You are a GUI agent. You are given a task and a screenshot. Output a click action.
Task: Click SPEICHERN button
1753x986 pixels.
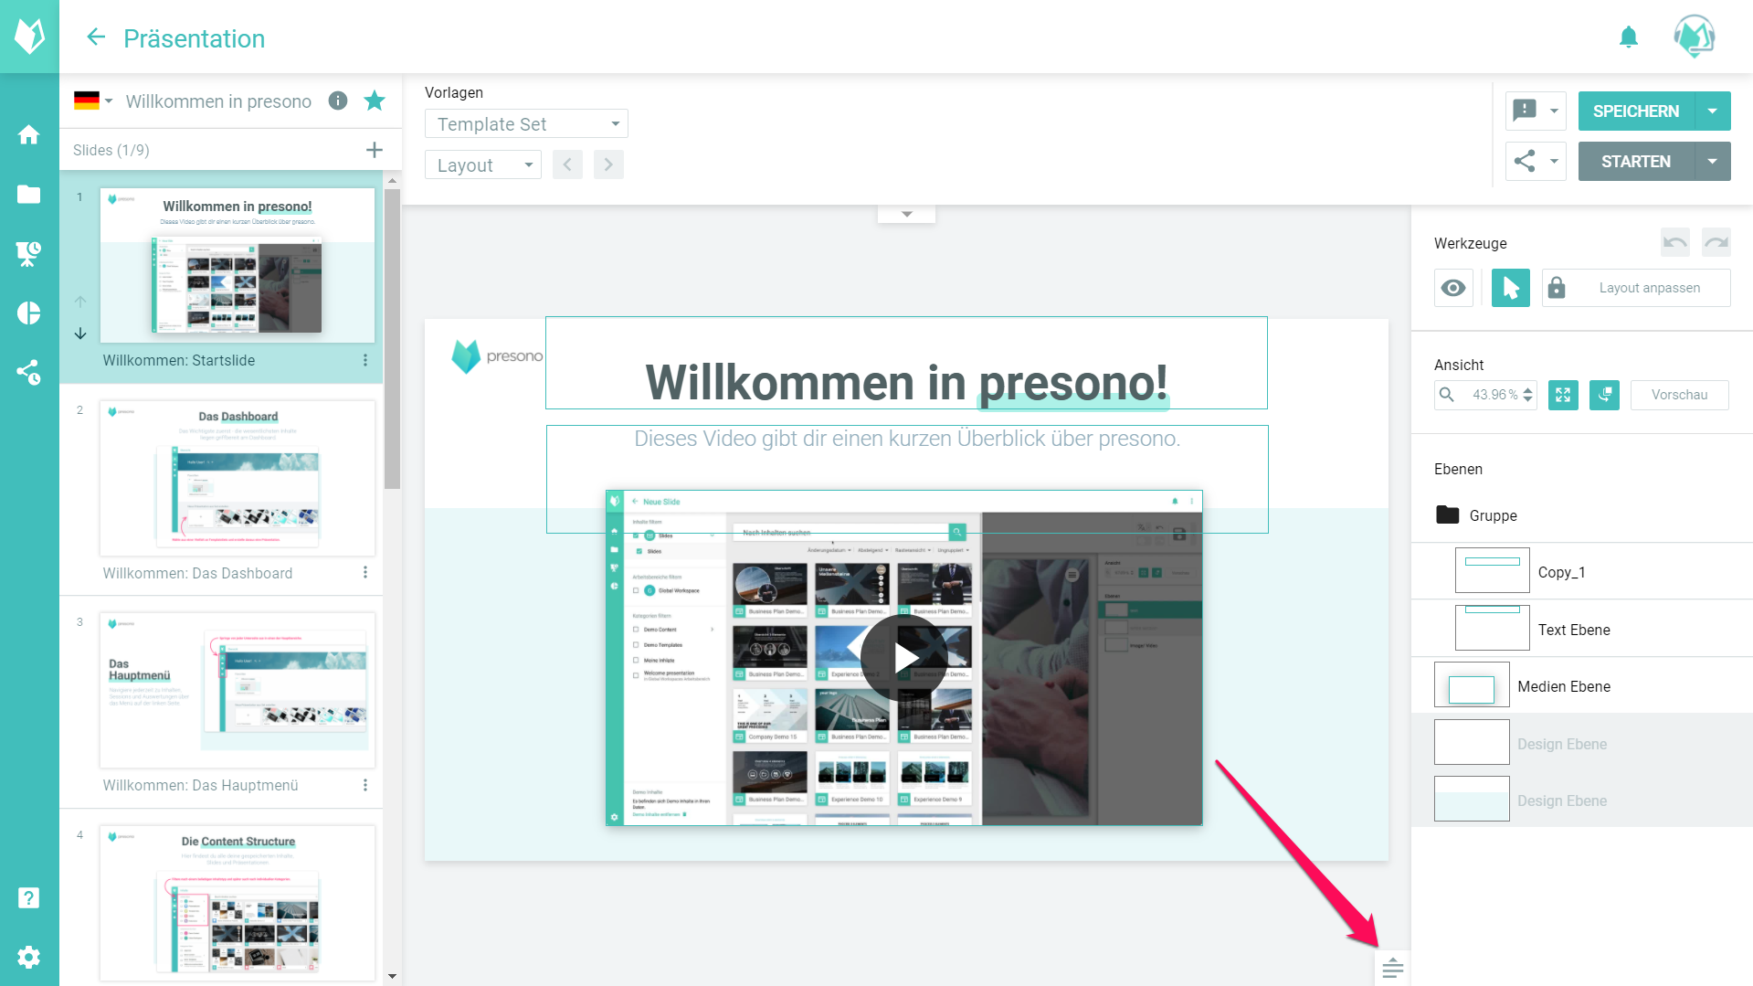[x=1636, y=111]
